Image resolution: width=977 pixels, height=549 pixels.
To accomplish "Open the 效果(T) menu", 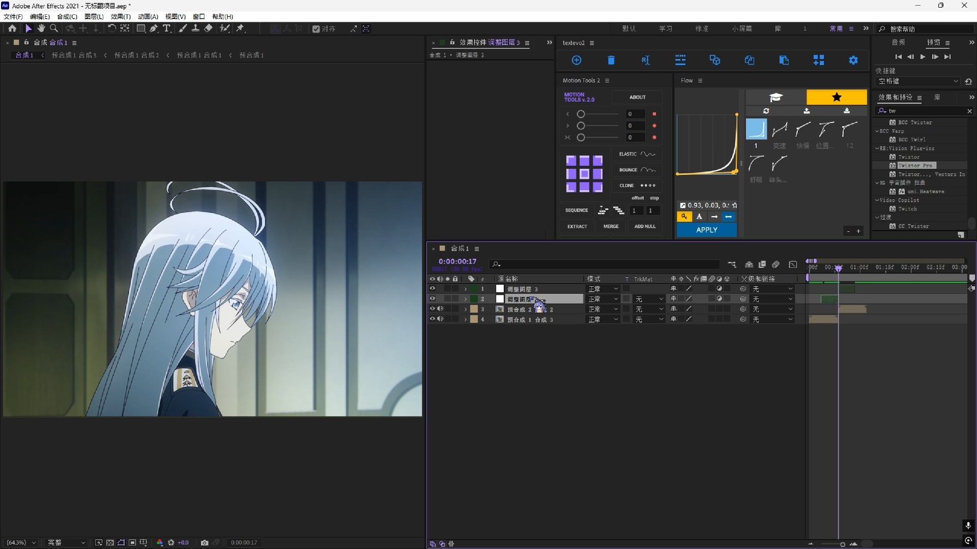I will [121, 17].
